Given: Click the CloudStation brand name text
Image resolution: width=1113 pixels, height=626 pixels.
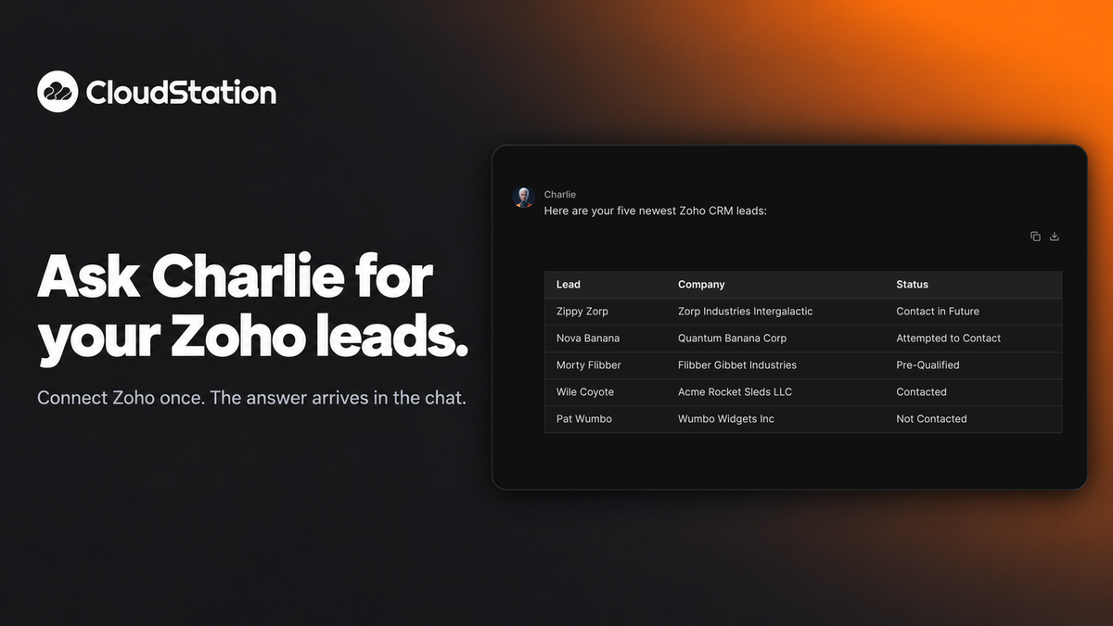Looking at the screenshot, I should click(181, 93).
